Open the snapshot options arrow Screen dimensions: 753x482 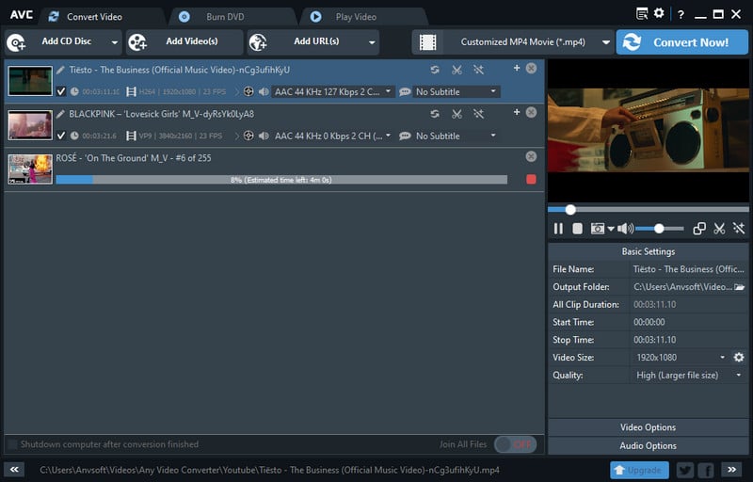click(610, 229)
